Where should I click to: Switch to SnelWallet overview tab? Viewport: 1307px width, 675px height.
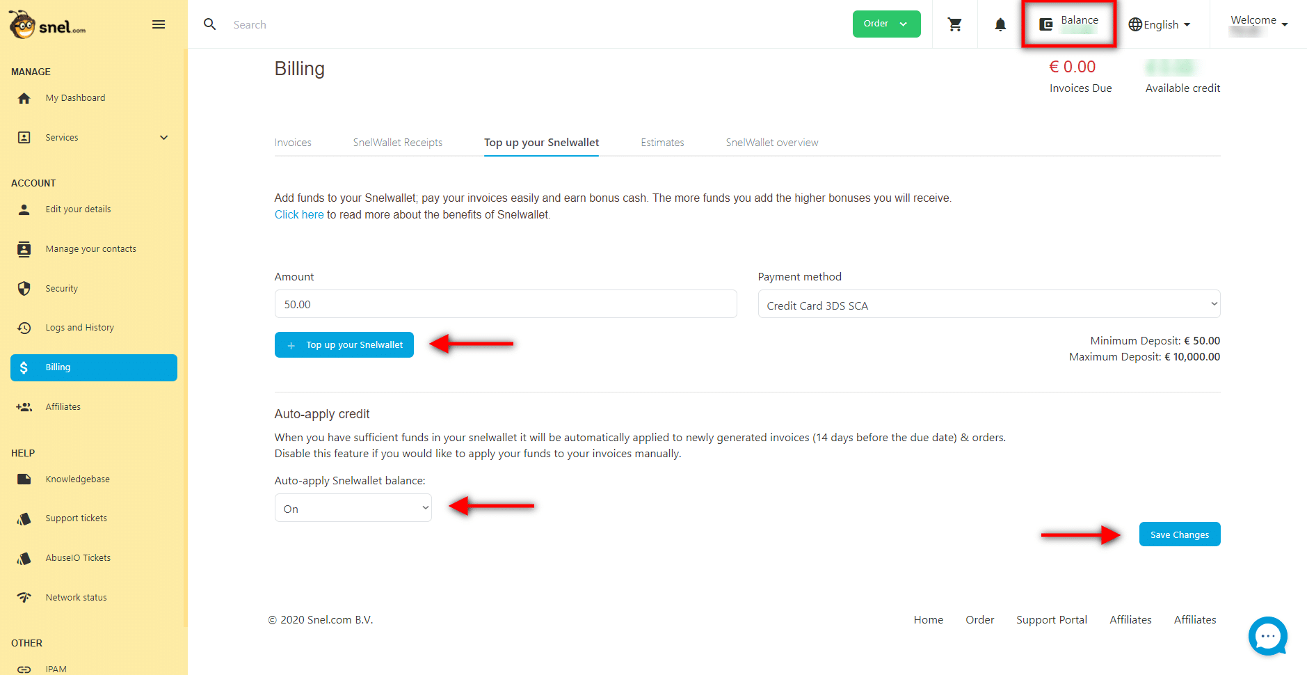(x=772, y=143)
